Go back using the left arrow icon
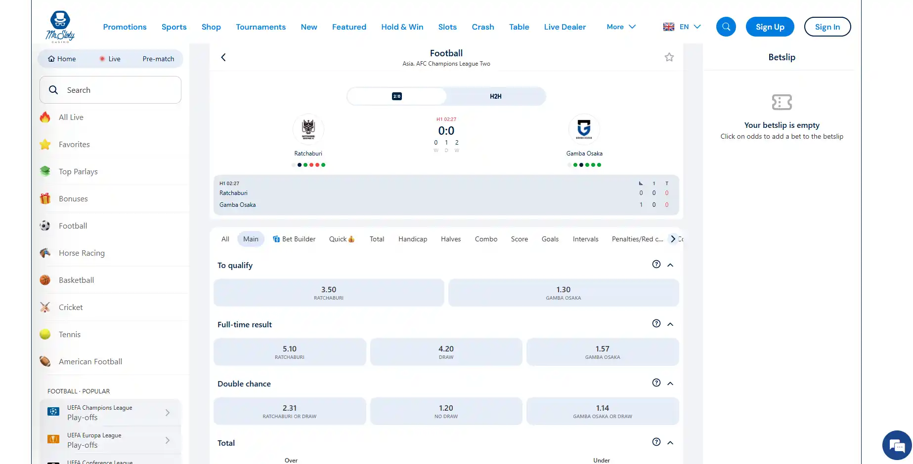The image size is (913, 464). pyautogui.click(x=223, y=57)
